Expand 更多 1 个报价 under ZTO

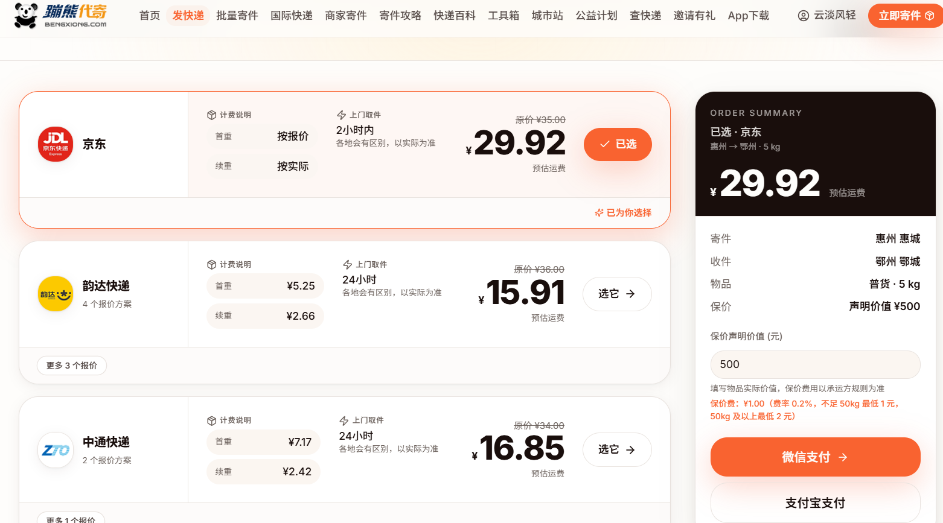(x=71, y=518)
